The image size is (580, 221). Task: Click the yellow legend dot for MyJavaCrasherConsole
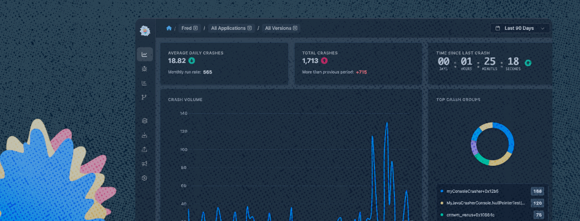pyautogui.click(x=442, y=203)
